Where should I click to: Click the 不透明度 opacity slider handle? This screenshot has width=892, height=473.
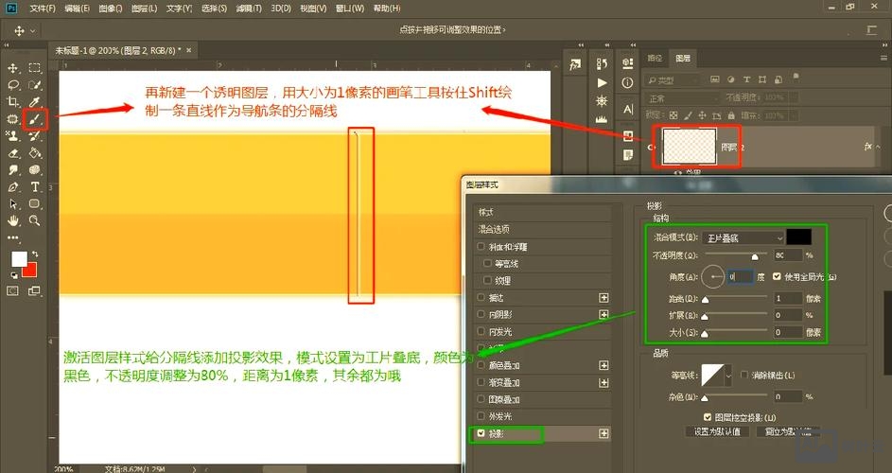coord(755,256)
